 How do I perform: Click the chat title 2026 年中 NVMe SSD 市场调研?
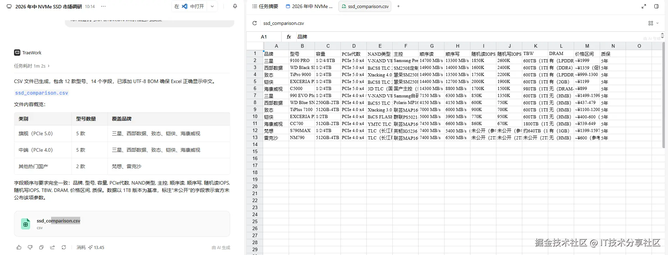(49, 7)
